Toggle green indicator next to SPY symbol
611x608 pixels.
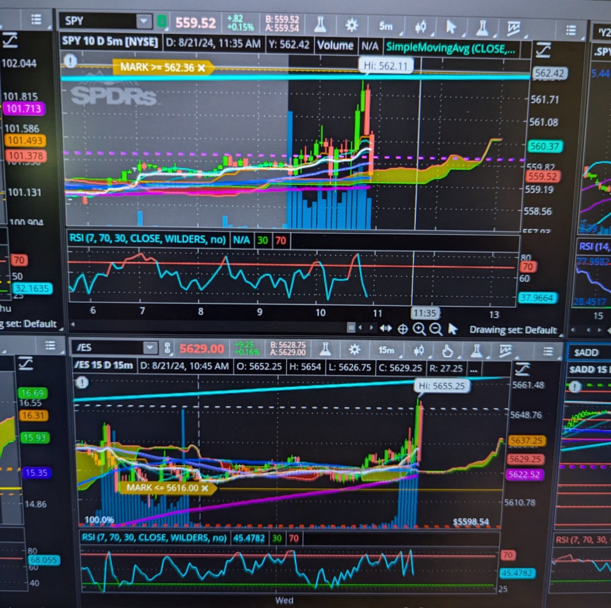[162, 21]
